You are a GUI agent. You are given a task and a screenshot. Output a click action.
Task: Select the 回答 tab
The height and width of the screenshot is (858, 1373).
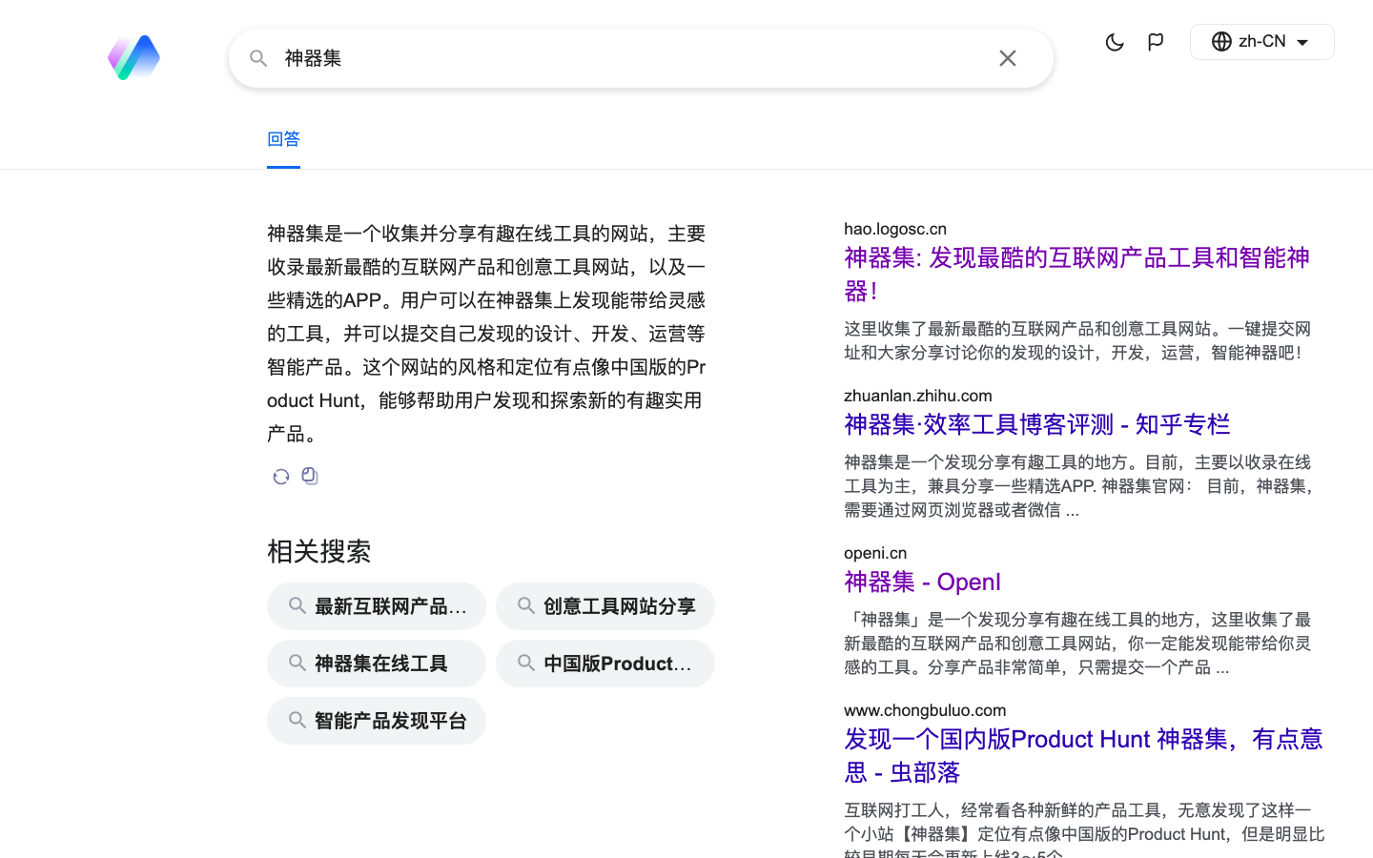pos(283,139)
